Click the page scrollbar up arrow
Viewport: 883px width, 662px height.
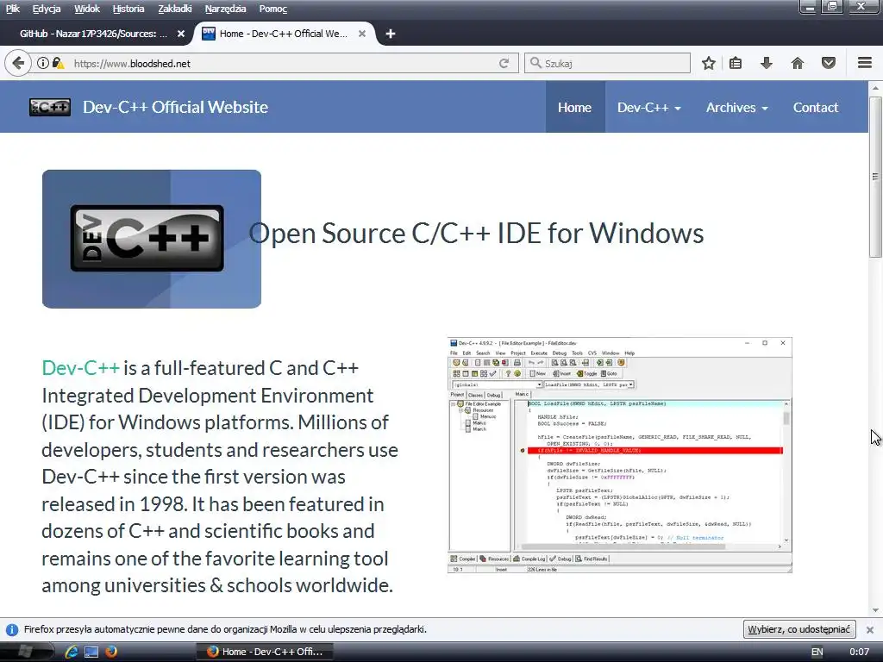875,89
